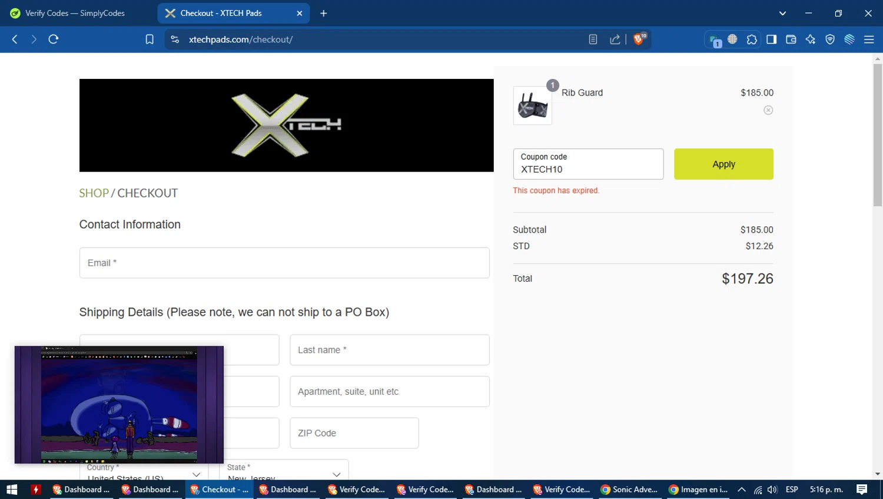Open a new browser tab
Image resolution: width=883 pixels, height=499 pixels.
323,13
